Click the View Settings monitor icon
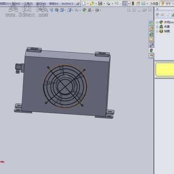The height and width of the screenshot is (174, 174). coord(97,10)
